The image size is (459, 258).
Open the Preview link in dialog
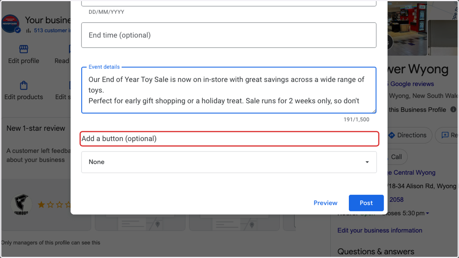pos(326,203)
